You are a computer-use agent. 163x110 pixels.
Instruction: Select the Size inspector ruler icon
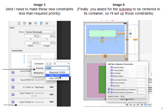[x=41, y=23]
